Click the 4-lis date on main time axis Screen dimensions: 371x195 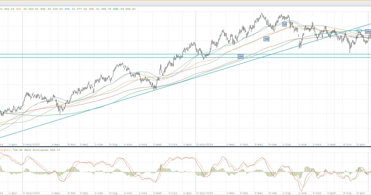click(x=348, y=144)
